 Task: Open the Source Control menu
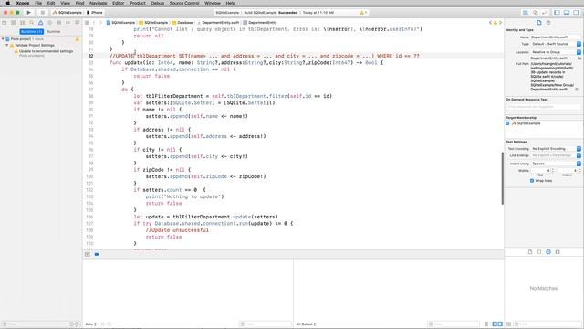point(184,3)
